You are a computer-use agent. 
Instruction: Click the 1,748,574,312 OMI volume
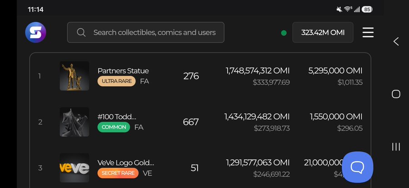pos(258,71)
